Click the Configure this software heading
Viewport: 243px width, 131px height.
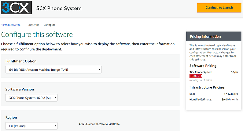click(37, 34)
